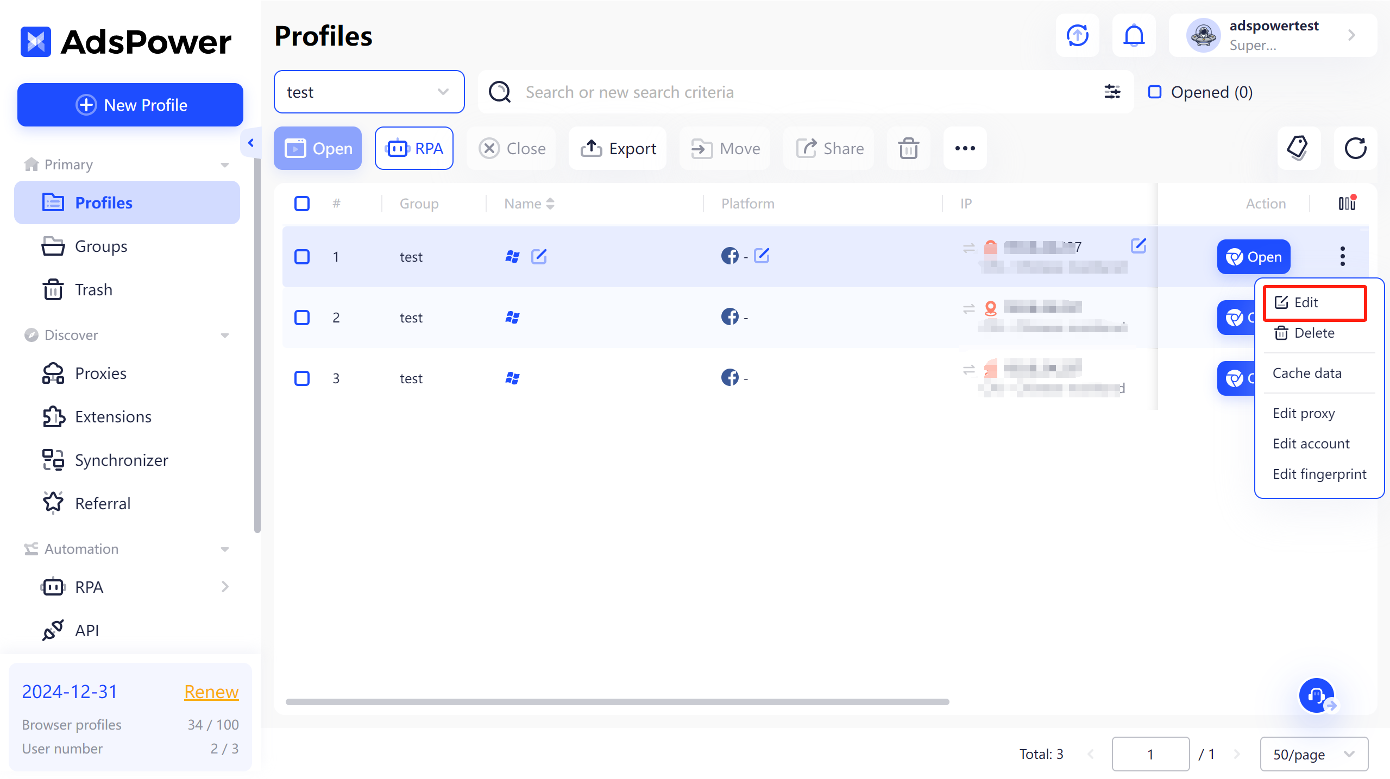Viewport: 1390px width, 779px height.
Task: Open three-dot menu for row 1
Action: point(1342,256)
